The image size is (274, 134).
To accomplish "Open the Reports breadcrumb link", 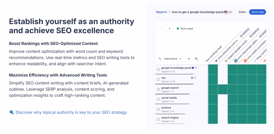I will point(161,12).
